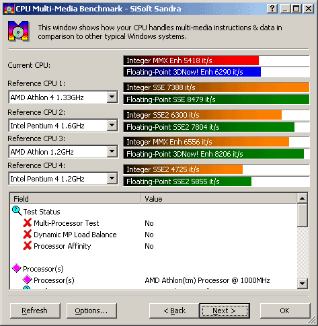Screen dimensions: 318x326
Task: Click the Field column header
Action: [x=75, y=198]
